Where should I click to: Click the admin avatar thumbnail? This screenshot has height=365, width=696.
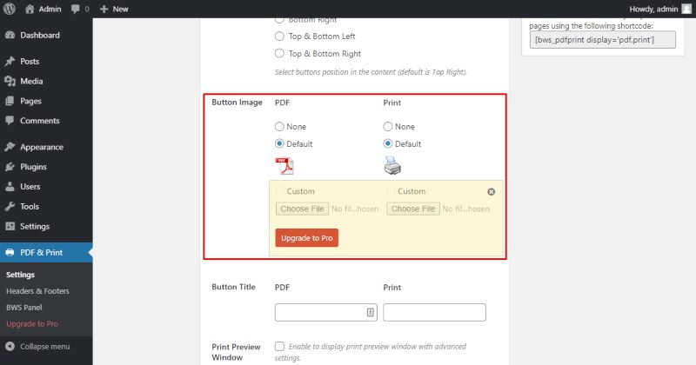click(x=686, y=9)
